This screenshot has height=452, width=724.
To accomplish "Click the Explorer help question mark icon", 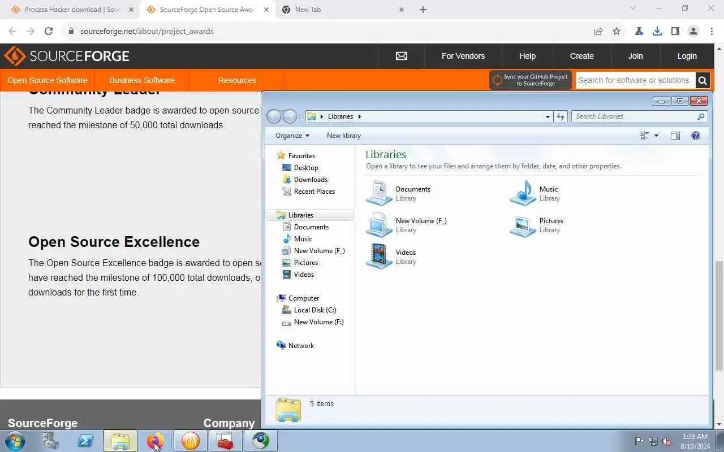I will pyautogui.click(x=696, y=136).
